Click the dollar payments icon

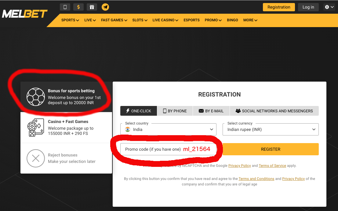78,7
